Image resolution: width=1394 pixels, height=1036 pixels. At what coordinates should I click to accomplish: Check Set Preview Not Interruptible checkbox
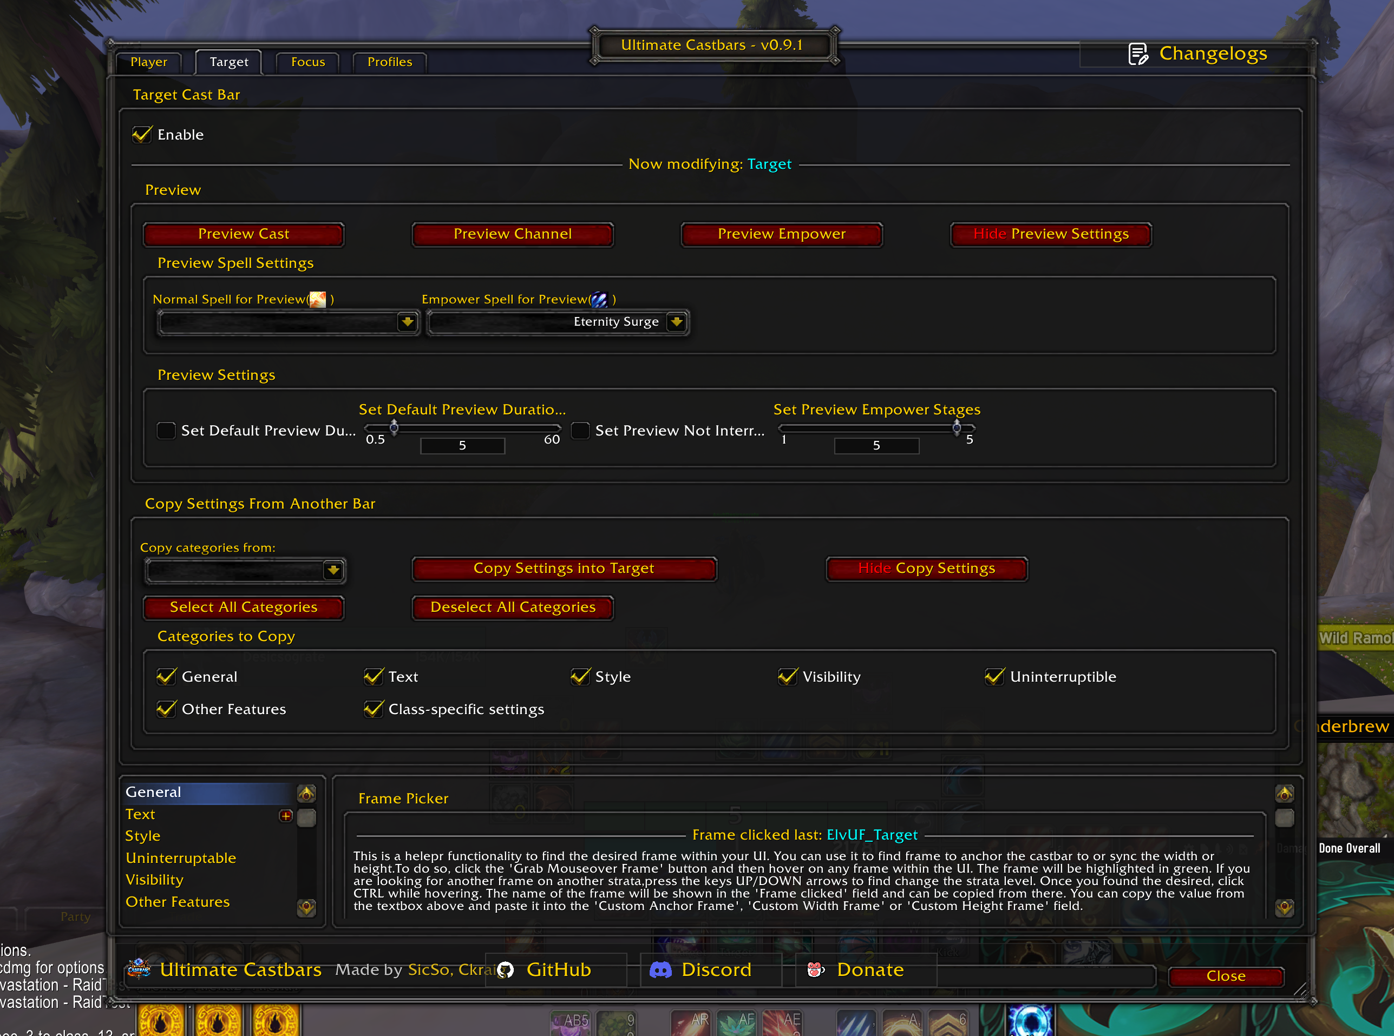pyautogui.click(x=580, y=431)
